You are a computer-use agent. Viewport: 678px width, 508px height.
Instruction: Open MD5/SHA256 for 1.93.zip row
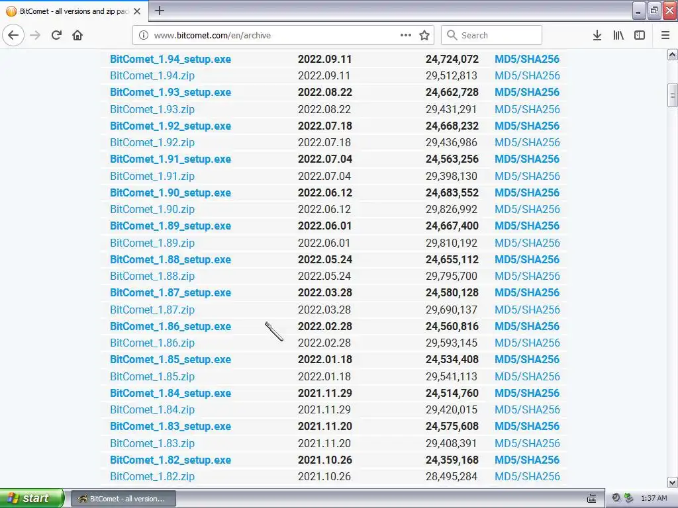527,109
